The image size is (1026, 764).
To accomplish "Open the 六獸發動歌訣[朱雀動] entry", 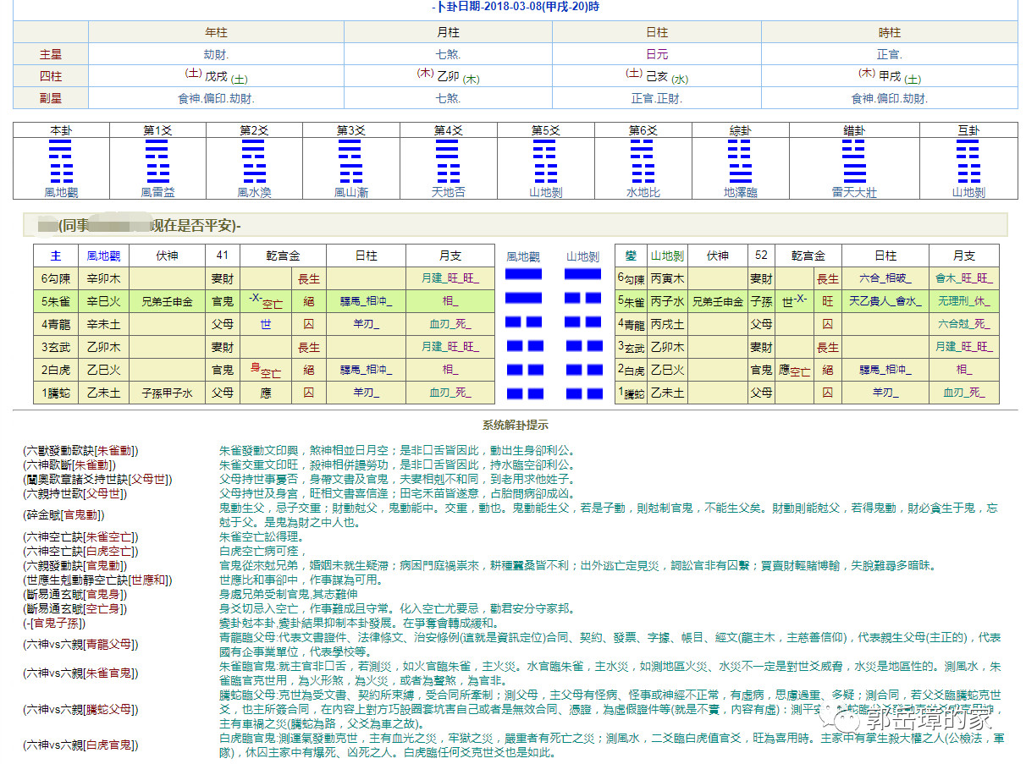I will [x=80, y=451].
